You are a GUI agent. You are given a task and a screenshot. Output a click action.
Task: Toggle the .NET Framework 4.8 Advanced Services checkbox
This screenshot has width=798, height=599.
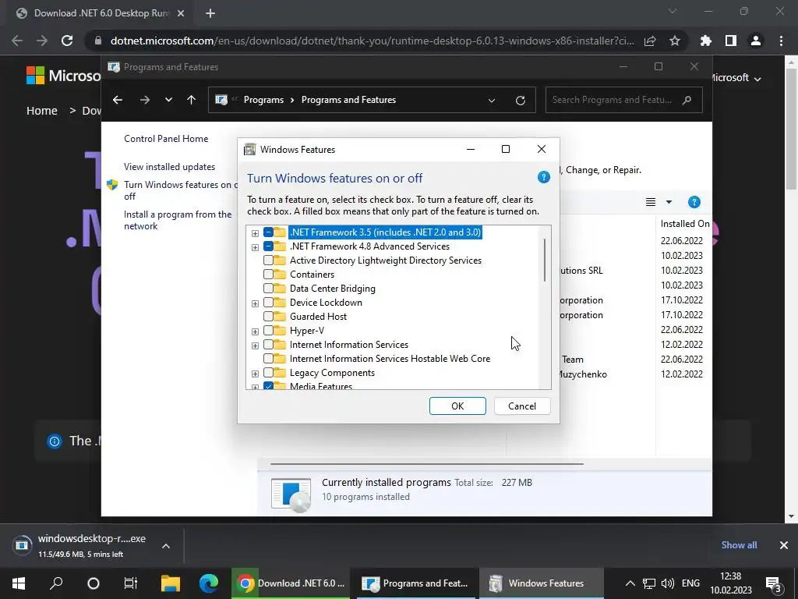coord(268,246)
